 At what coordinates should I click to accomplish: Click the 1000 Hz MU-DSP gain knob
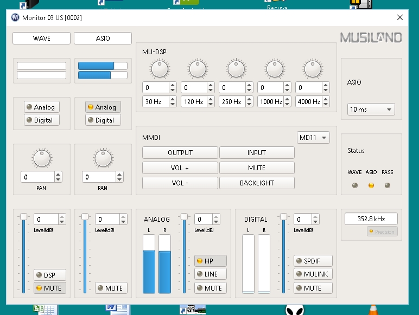[x=275, y=69]
